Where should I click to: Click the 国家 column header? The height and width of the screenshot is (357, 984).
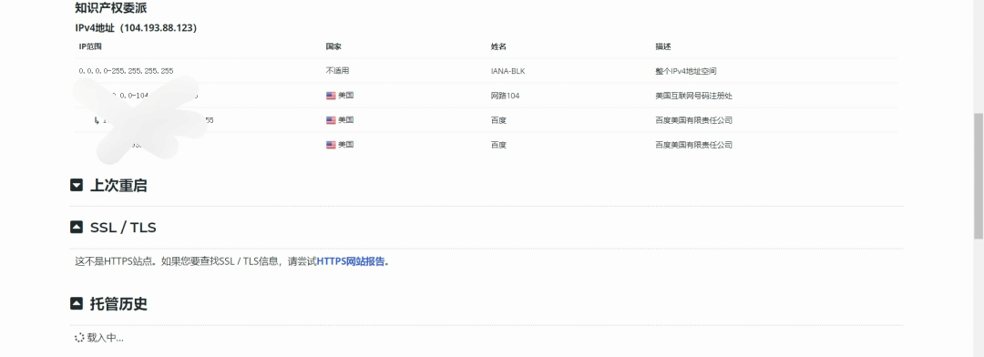[333, 46]
